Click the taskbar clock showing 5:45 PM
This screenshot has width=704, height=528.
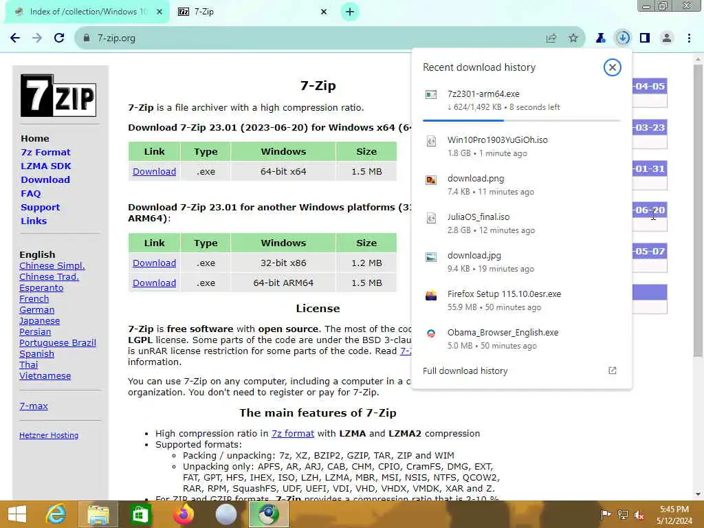(x=674, y=514)
